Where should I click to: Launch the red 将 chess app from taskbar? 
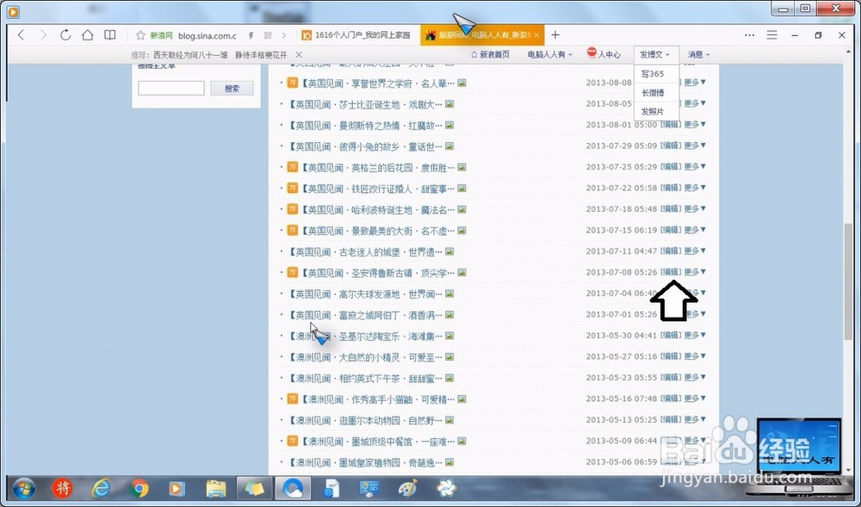[x=62, y=488]
